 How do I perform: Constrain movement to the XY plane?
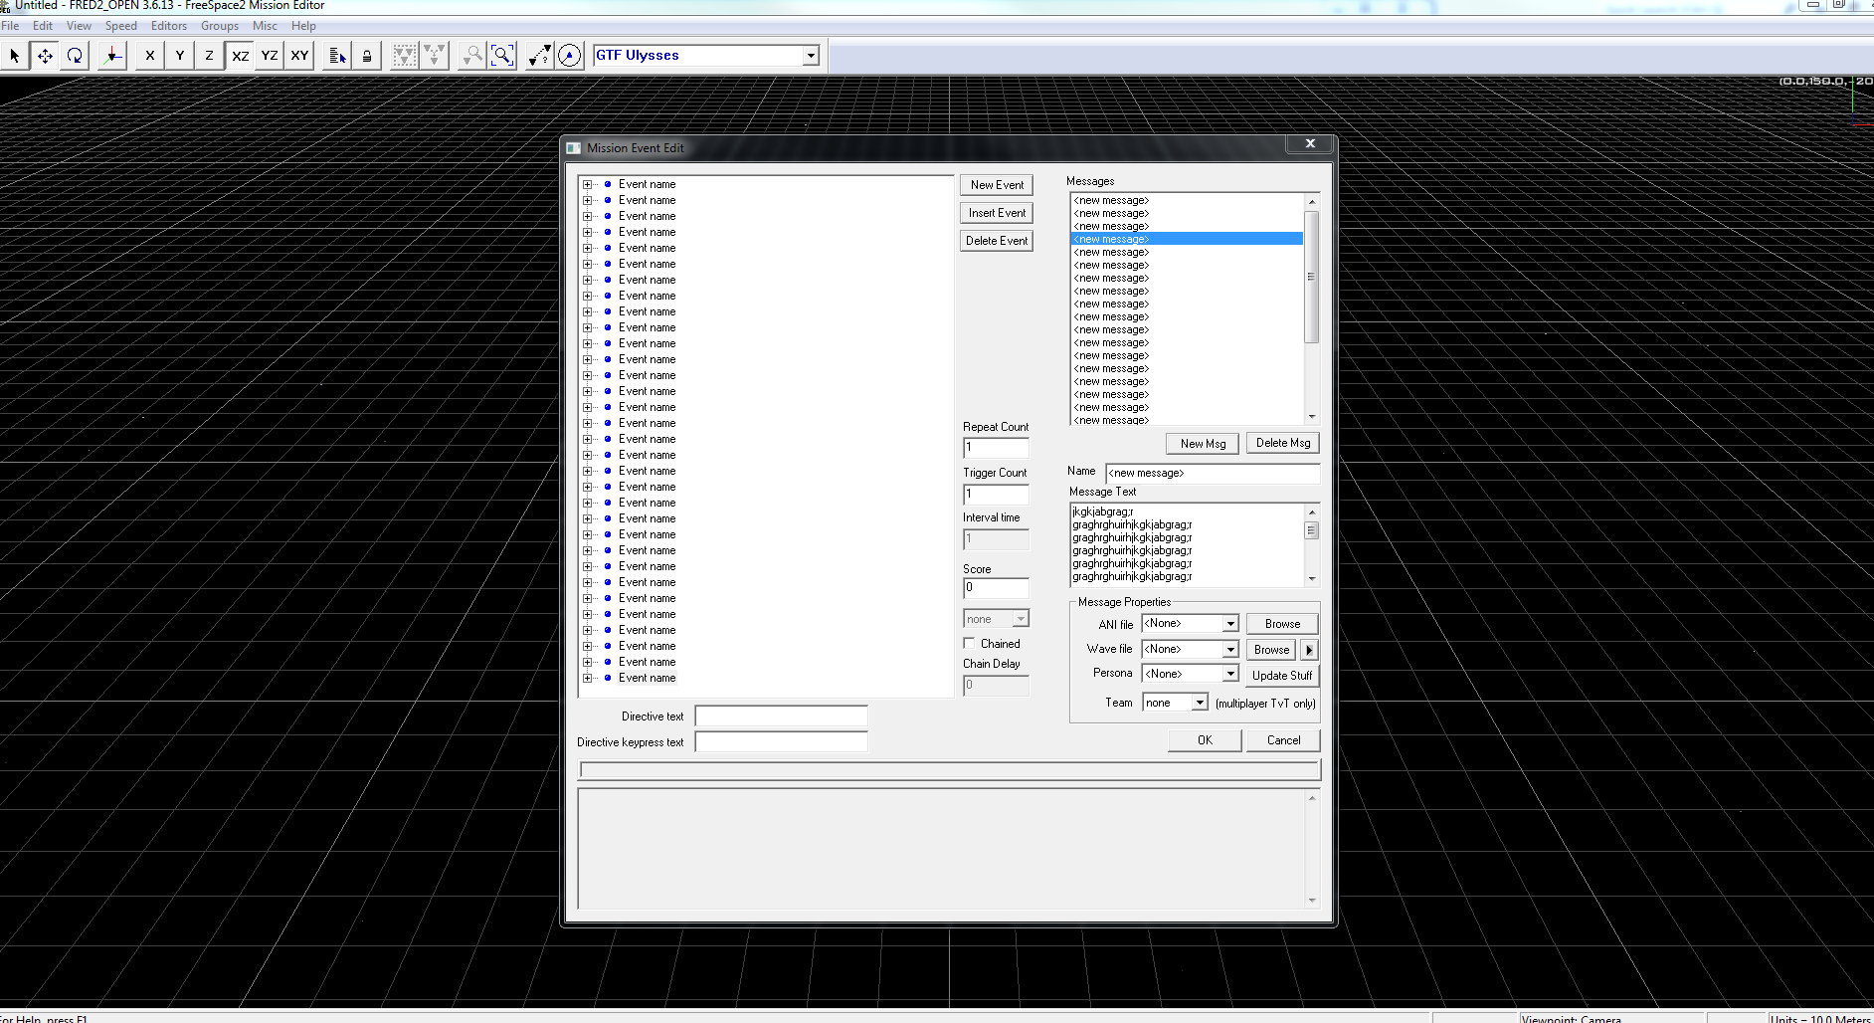299,56
